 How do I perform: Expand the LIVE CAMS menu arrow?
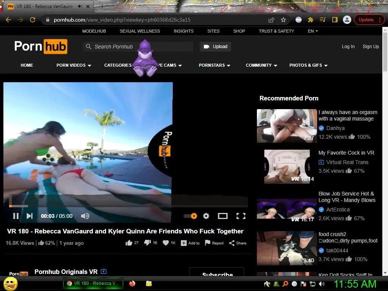180,66
